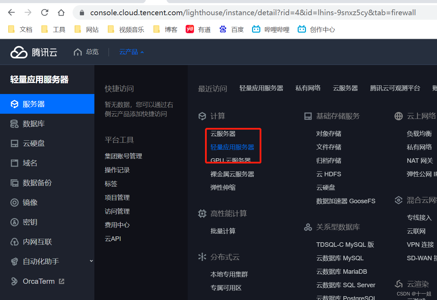This screenshot has height=300, width=437.
Task: Open the 哔哩哔哩 bookmark
Action: point(271,29)
